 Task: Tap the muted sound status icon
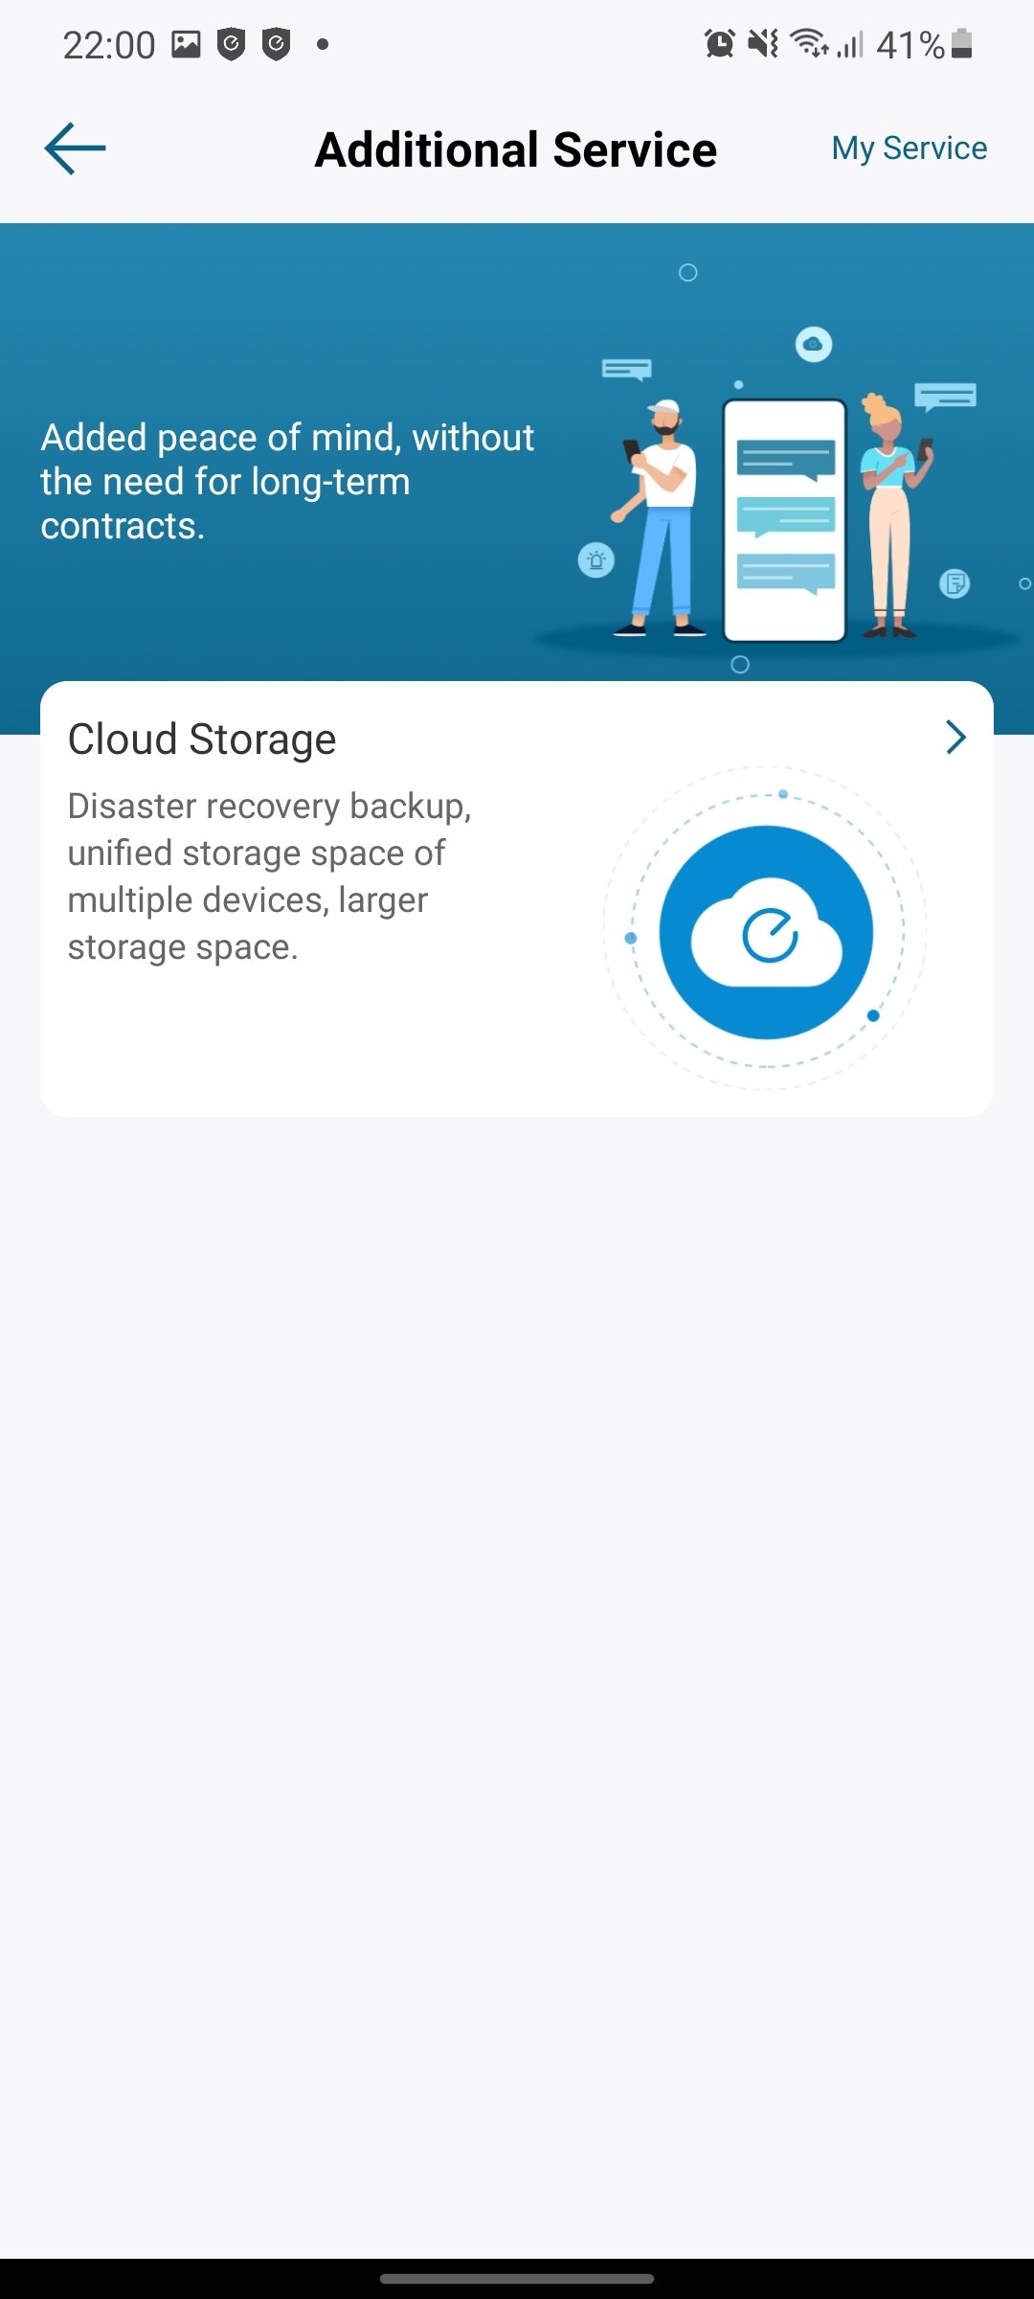point(764,43)
